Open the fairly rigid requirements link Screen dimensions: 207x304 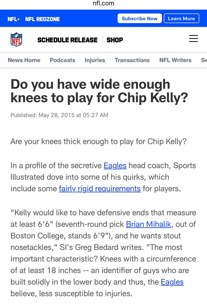(100, 189)
